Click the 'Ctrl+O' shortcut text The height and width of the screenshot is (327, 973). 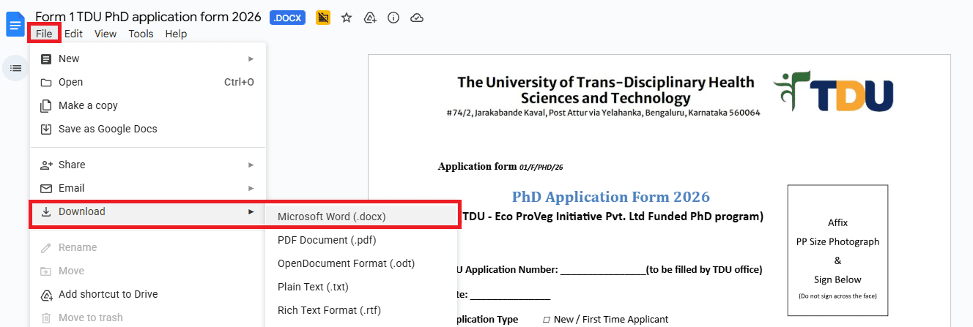[239, 82]
